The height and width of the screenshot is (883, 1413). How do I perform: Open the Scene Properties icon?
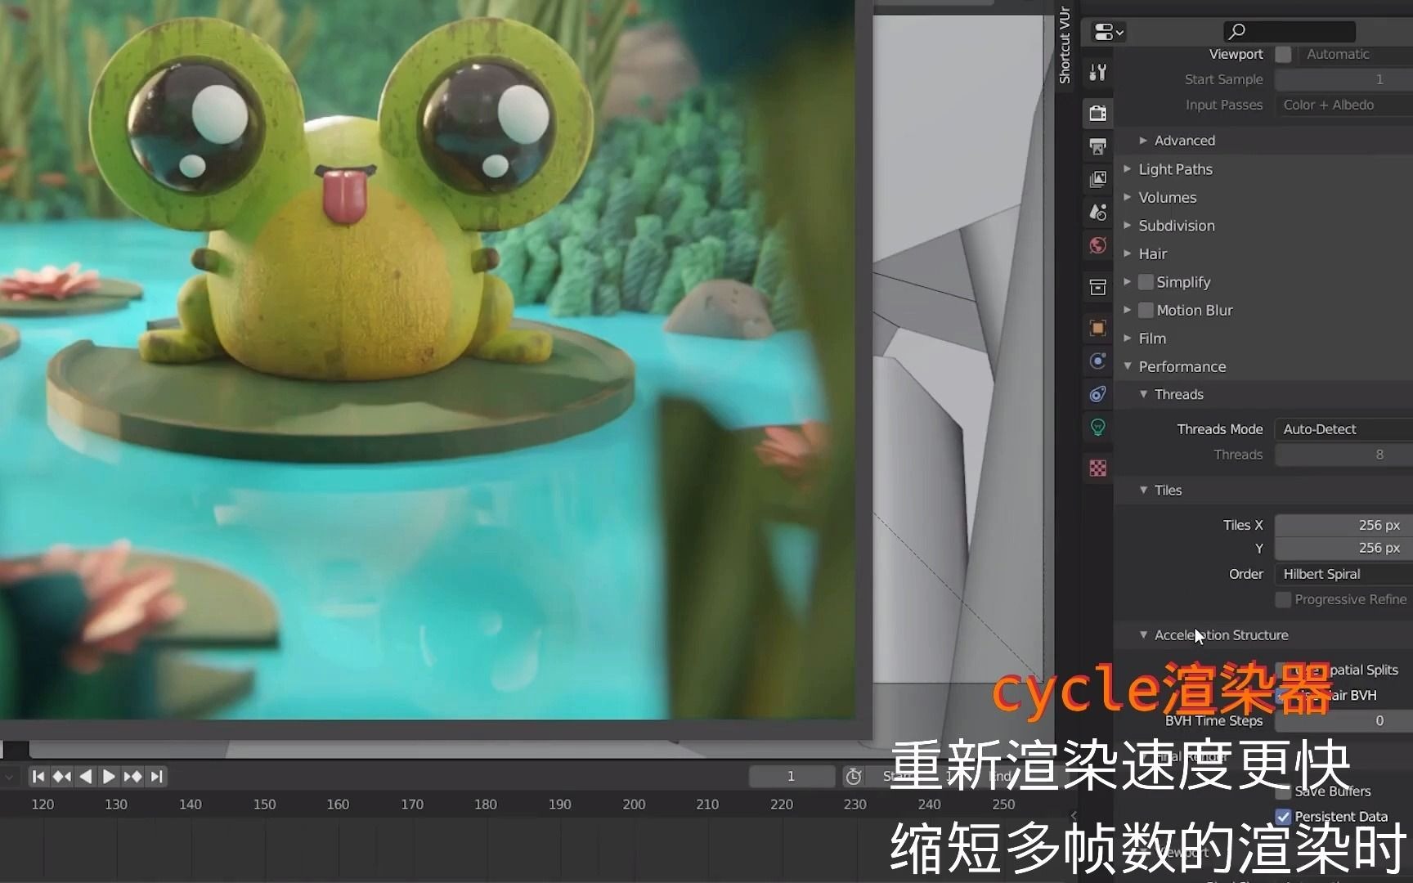(x=1098, y=212)
